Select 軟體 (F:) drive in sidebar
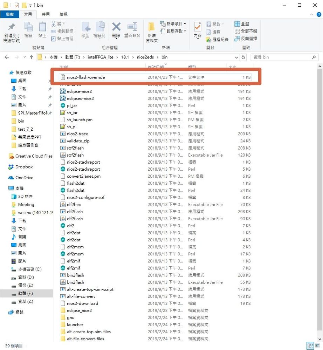This screenshot has width=323, height=350. tap(27, 293)
